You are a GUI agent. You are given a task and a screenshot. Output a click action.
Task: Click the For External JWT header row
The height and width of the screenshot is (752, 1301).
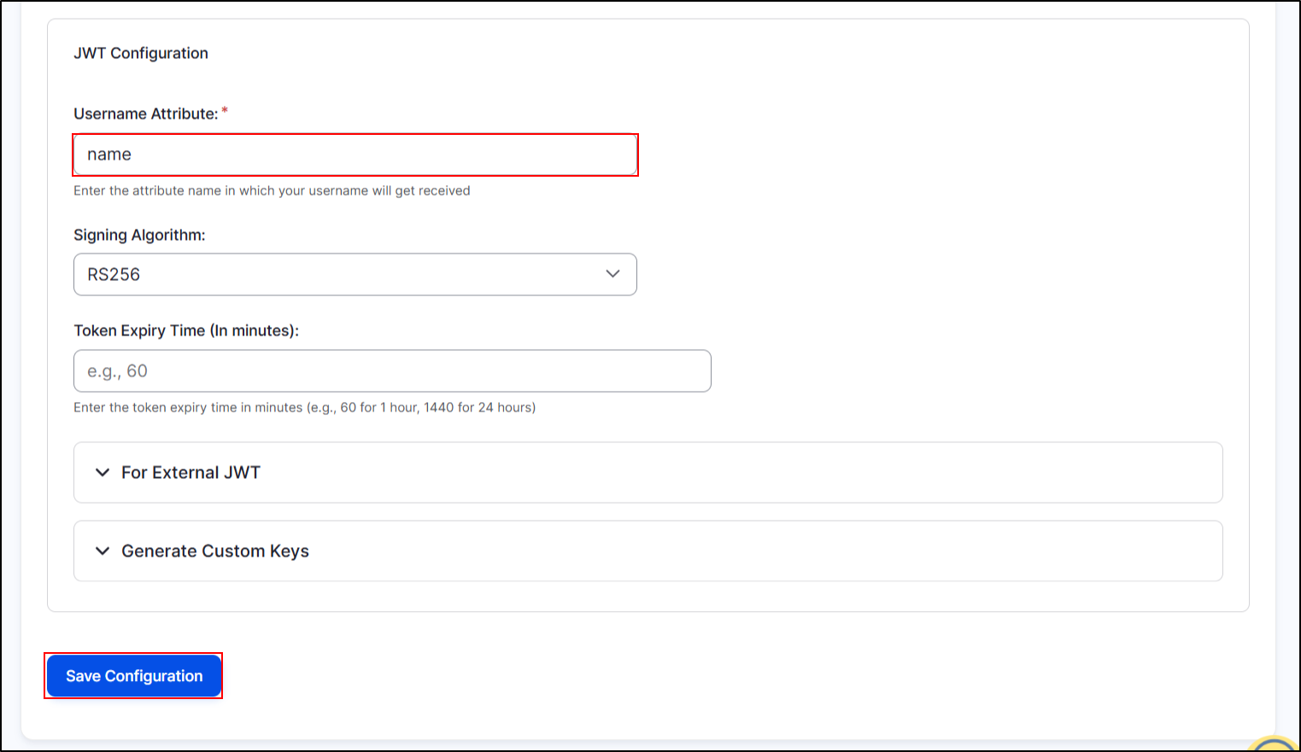(x=648, y=472)
